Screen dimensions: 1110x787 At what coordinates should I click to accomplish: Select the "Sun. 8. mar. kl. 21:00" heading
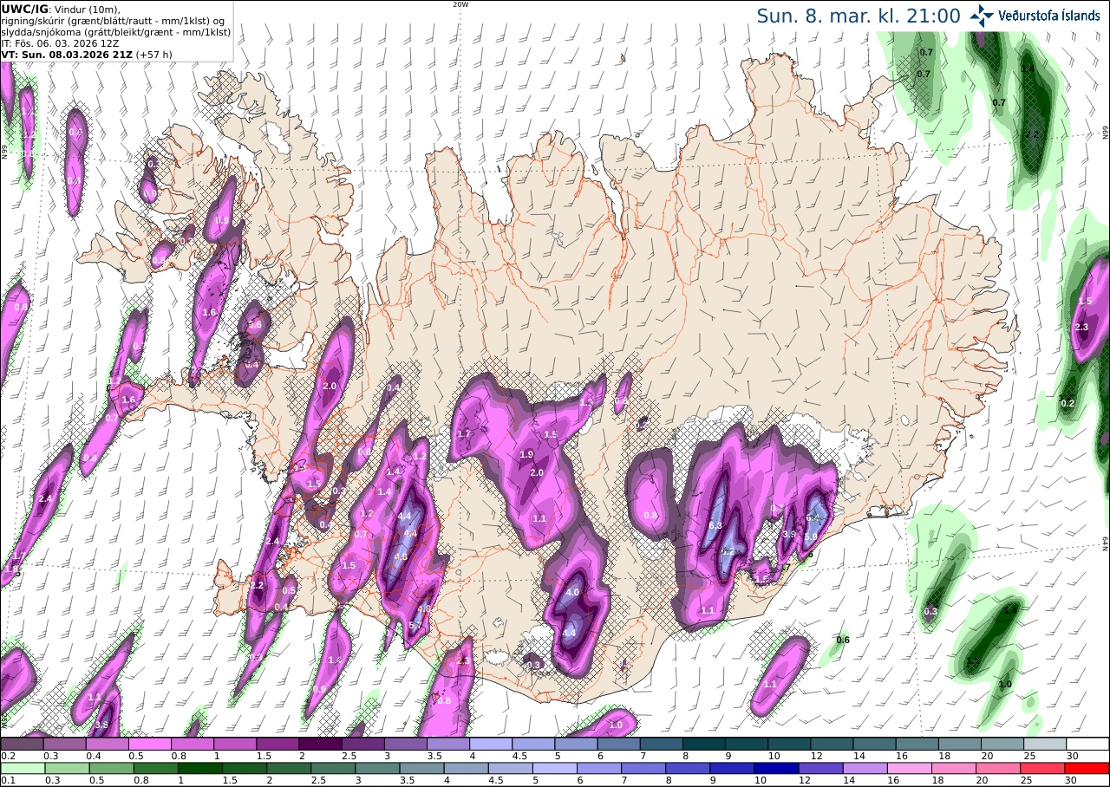coord(858,16)
